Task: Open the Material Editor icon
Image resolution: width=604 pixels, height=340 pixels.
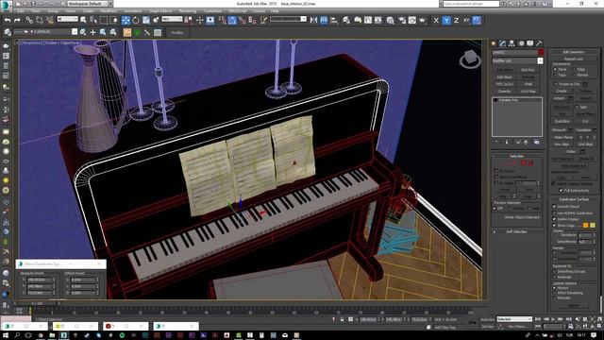Action: pos(390,21)
